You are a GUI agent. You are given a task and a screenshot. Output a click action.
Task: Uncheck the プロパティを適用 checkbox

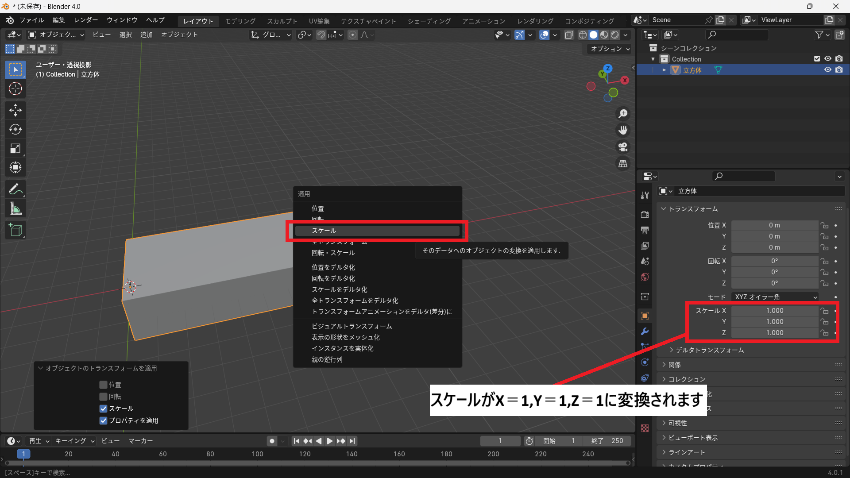pos(103,420)
